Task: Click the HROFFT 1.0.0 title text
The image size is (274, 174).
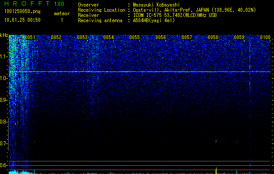Action: 34,3
